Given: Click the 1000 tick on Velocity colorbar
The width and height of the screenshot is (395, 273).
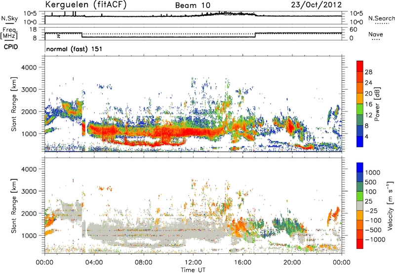Looking at the screenshot, I should point(373,172).
